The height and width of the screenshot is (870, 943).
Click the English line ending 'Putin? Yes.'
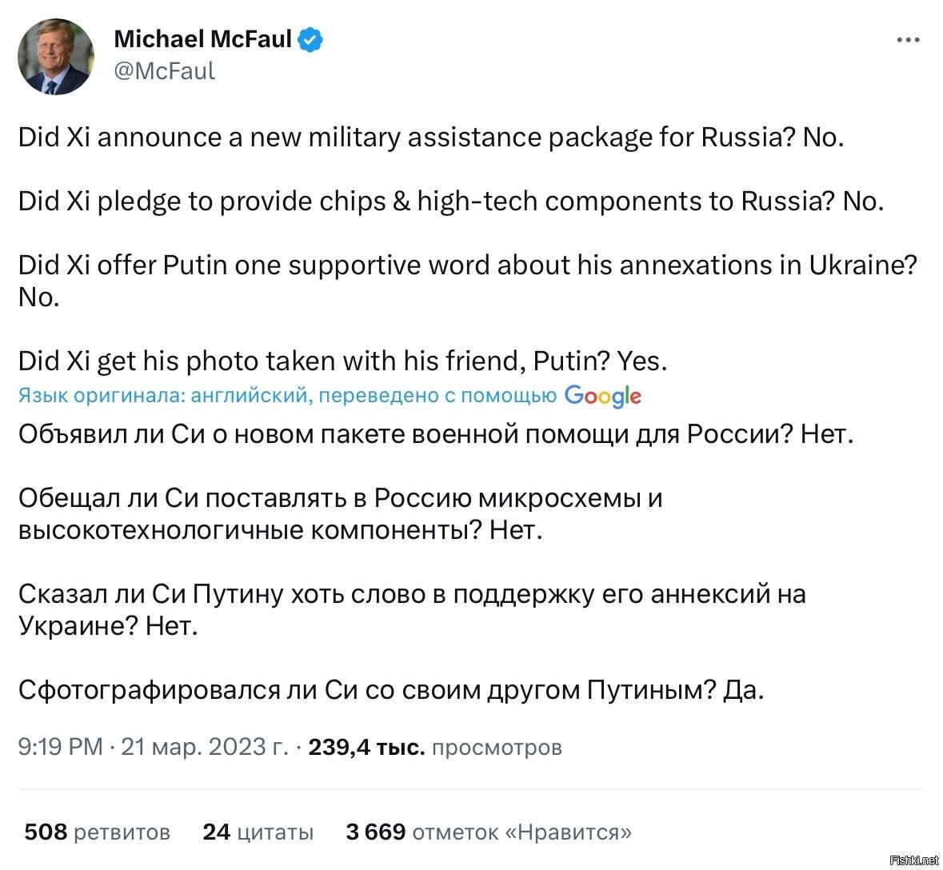(343, 361)
